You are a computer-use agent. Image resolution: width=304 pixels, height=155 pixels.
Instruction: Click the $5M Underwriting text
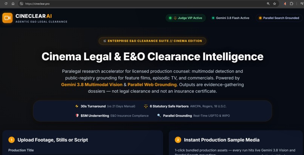pos(95,116)
